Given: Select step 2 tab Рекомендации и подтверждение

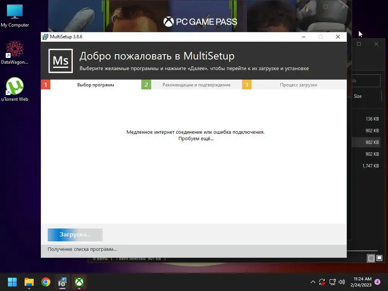Looking at the screenshot, I should (x=192, y=84).
